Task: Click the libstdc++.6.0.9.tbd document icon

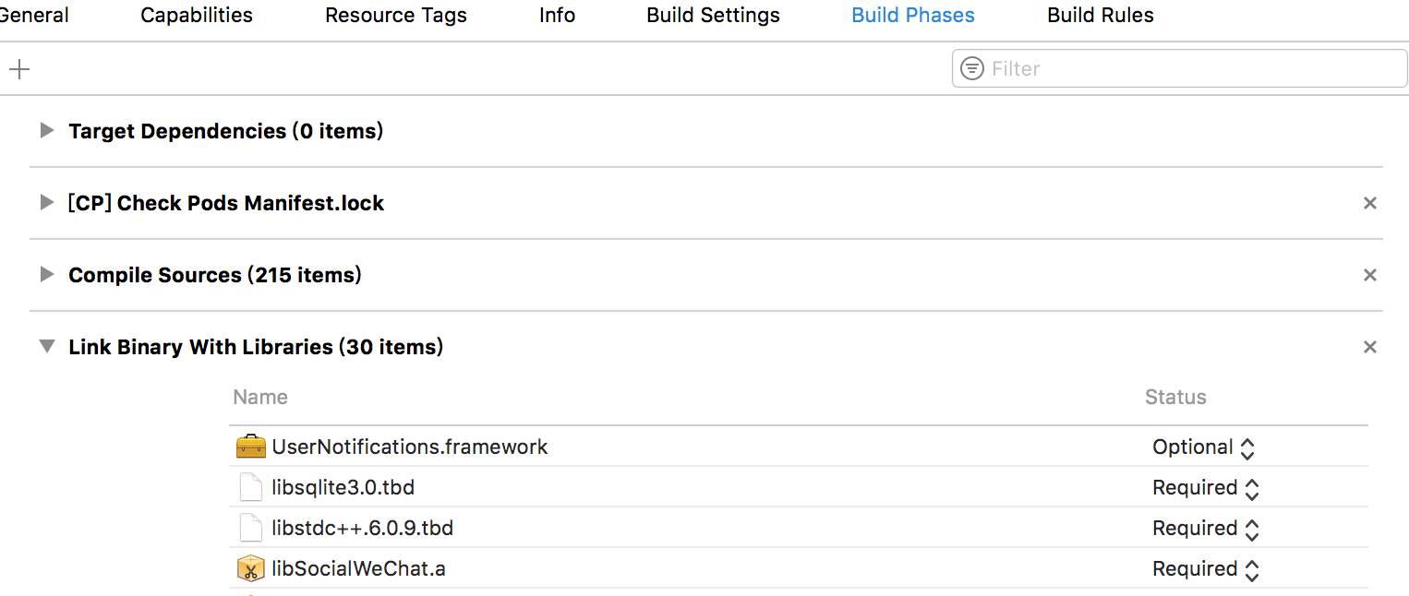Action: (x=250, y=529)
